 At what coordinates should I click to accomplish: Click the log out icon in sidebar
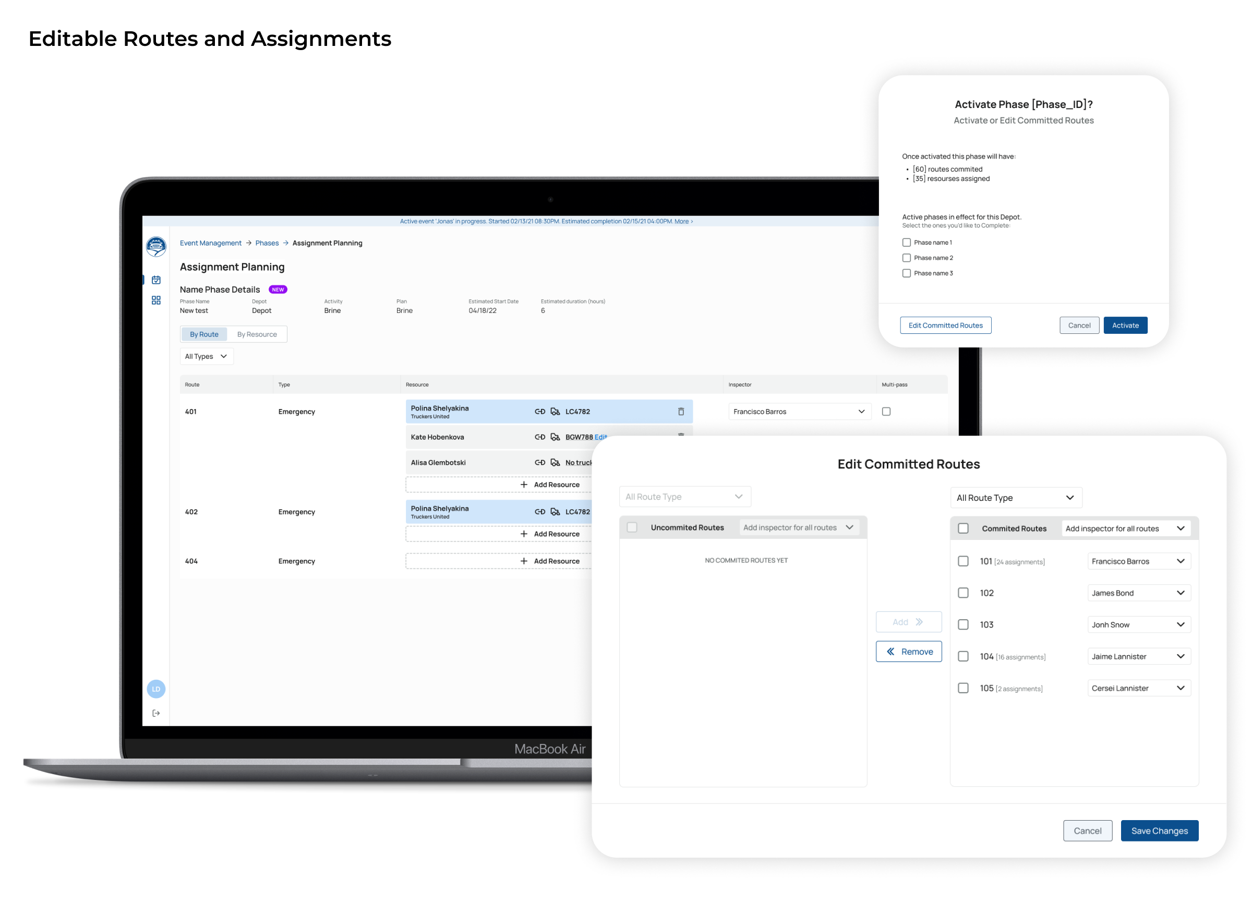point(156,713)
